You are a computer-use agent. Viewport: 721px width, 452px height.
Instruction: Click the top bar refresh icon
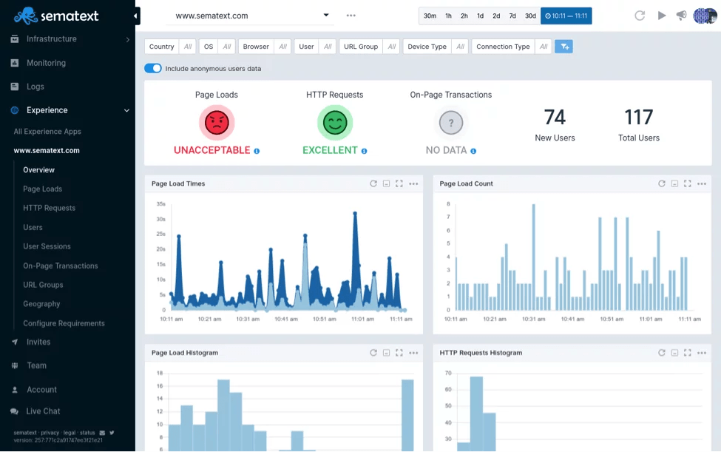pyautogui.click(x=640, y=16)
